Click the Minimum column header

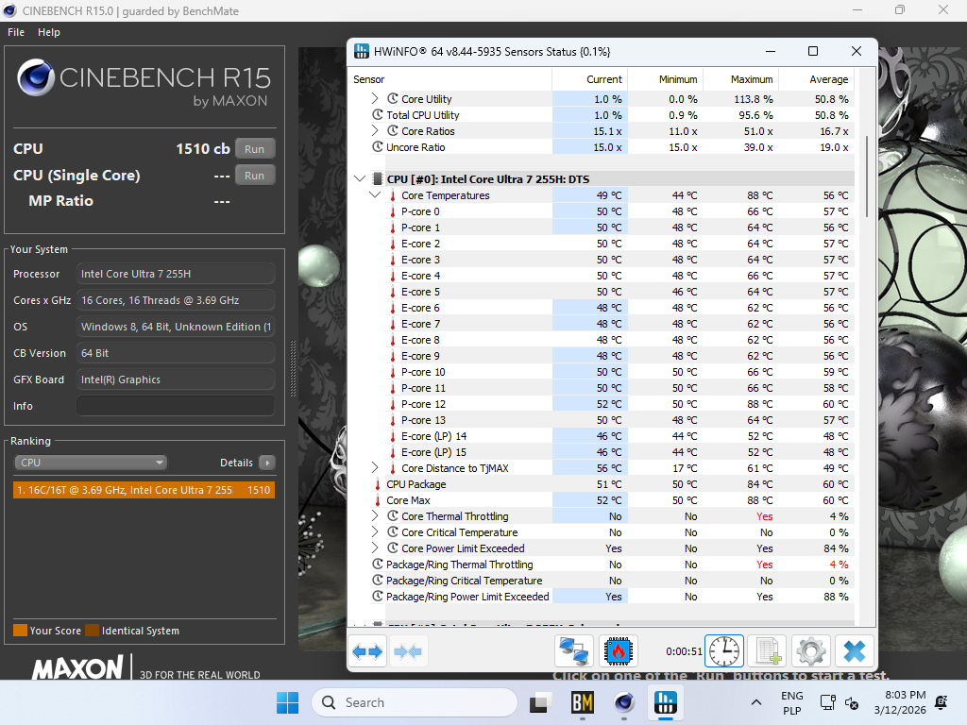666,79
